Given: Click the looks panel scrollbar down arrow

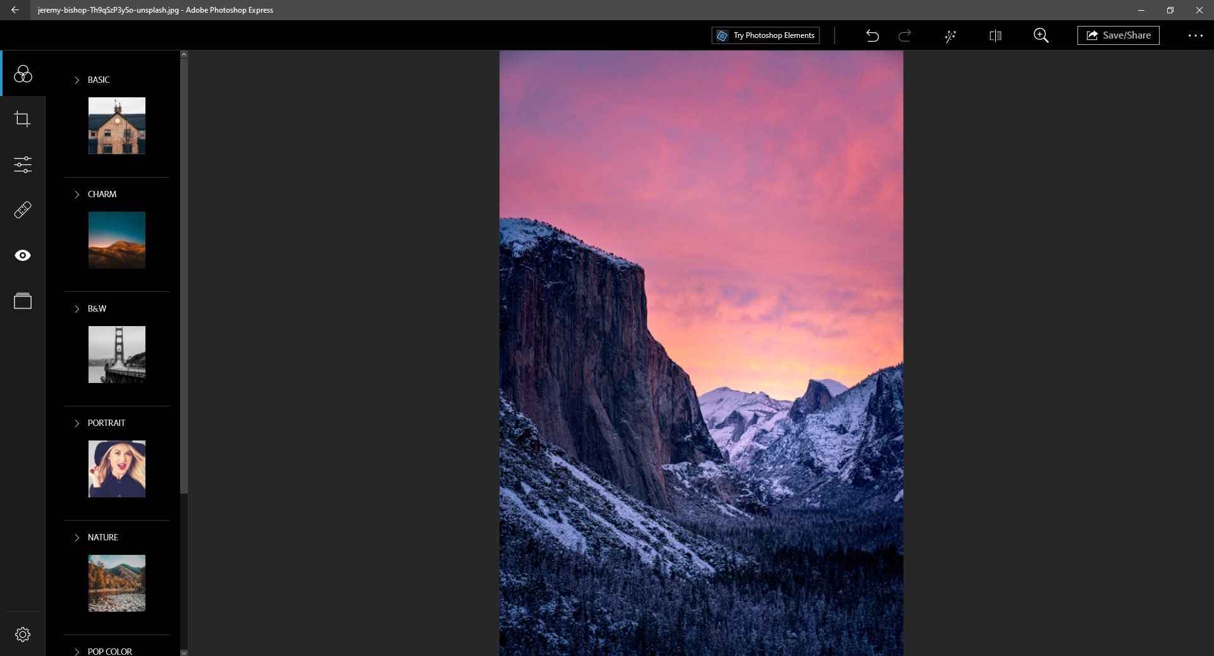Looking at the screenshot, I should coord(184,652).
